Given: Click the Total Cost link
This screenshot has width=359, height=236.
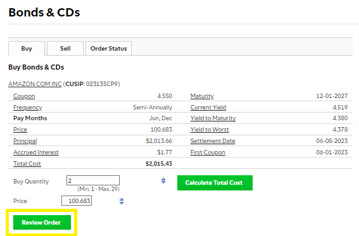Looking at the screenshot, I should click(27, 164).
